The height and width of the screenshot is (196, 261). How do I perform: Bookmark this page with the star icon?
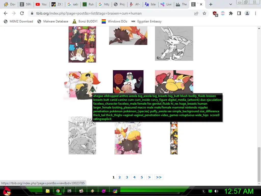[204, 13]
